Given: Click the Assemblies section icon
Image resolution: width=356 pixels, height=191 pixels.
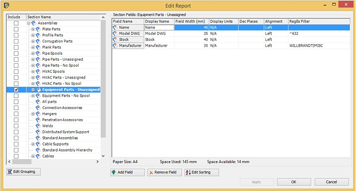Looking at the screenshot, I should 34,23.
